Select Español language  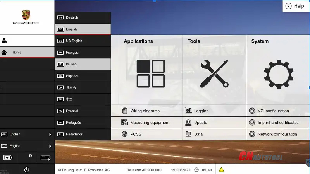pyautogui.click(x=83, y=76)
